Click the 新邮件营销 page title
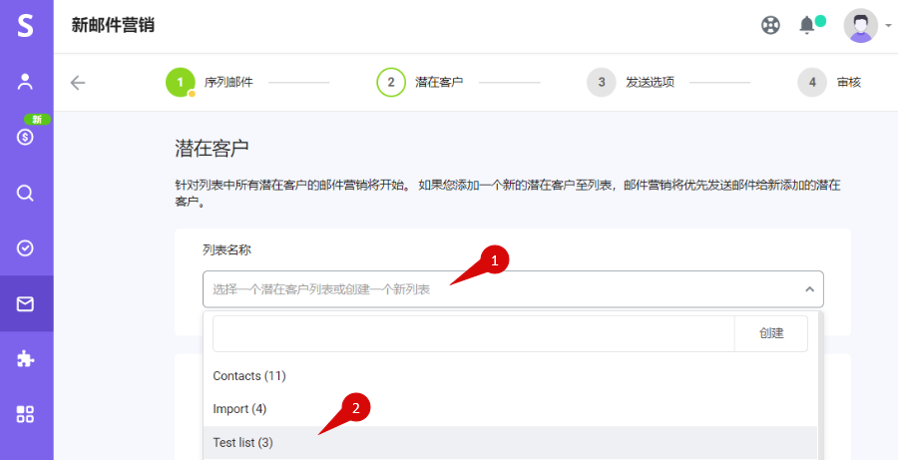 coord(113,26)
